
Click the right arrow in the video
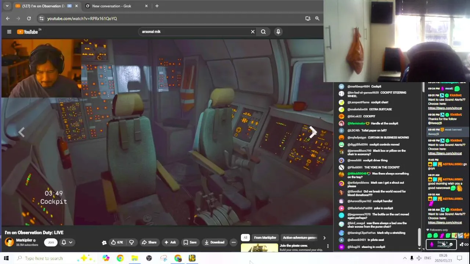click(x=312, y=132)
